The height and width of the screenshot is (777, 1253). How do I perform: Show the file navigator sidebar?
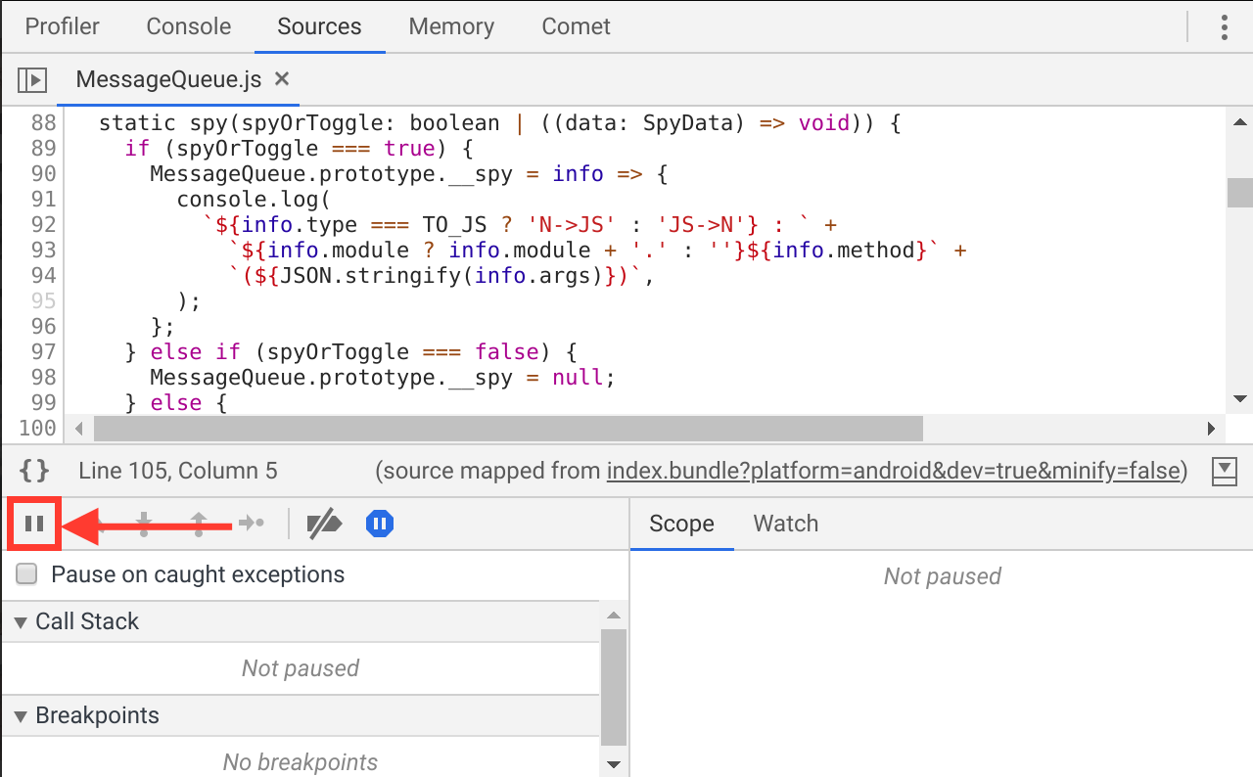click(30, 79)
